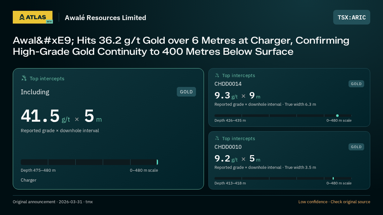This screenshot has width=383, height=215.
Task: Click the ATLAS beta logo
Action: pyautogui.click(x=33, y=17)
